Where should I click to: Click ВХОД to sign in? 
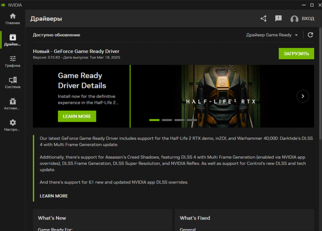point(308,19)
